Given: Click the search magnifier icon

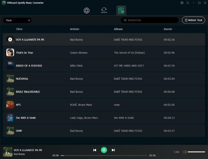Looking at the screenshot, I should [x=125, y=20].
